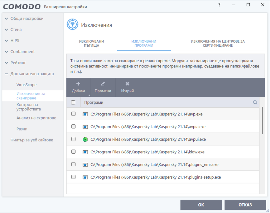Screen dimensions: 270x213
Task: Click the Изтрий label in the toolbar
Action: [127, 91]
